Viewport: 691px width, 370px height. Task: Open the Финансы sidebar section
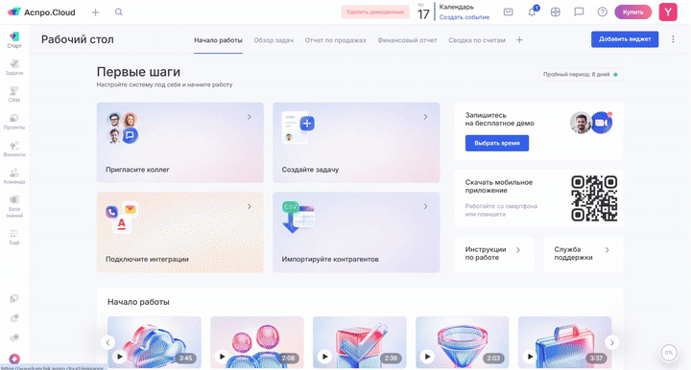pyautogui.click(x=14, y=149)
